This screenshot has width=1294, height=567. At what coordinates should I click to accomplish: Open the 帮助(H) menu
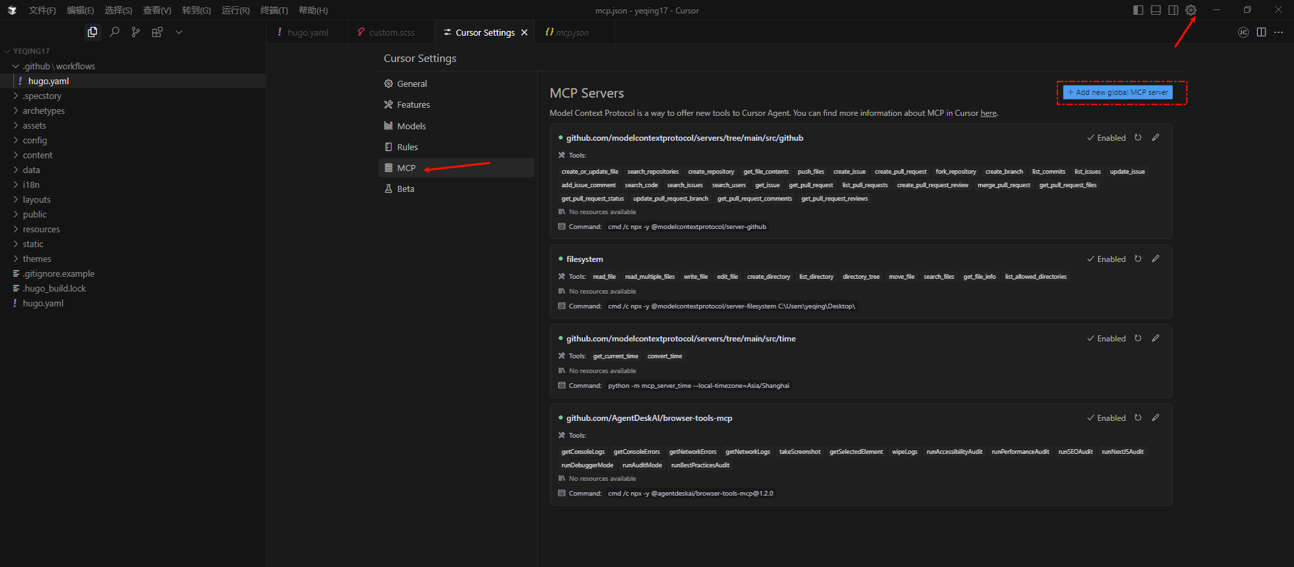[313, 10]
